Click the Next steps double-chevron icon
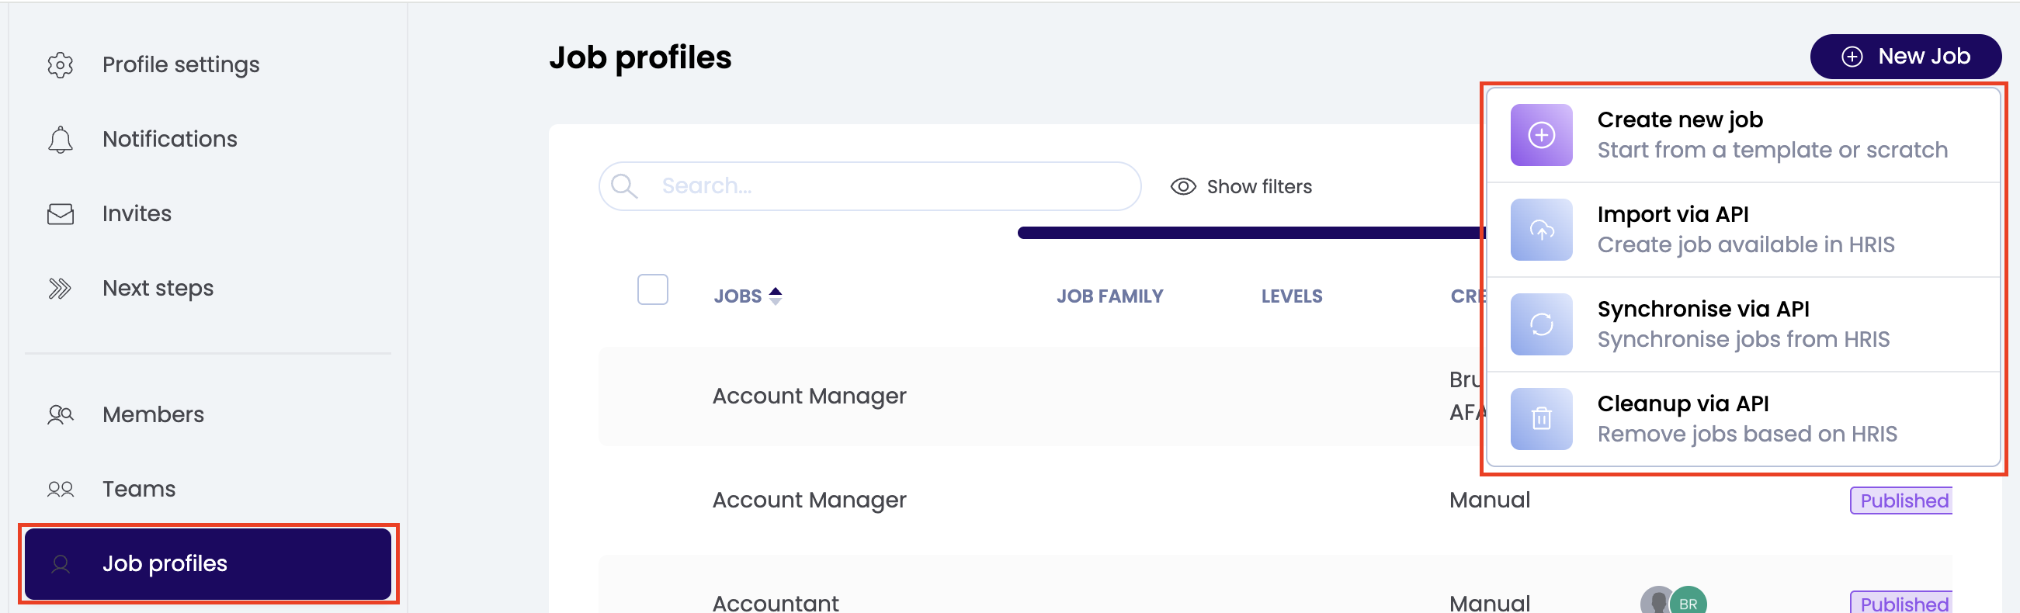This screenshot has width=2020, height=613. point(61,289)
